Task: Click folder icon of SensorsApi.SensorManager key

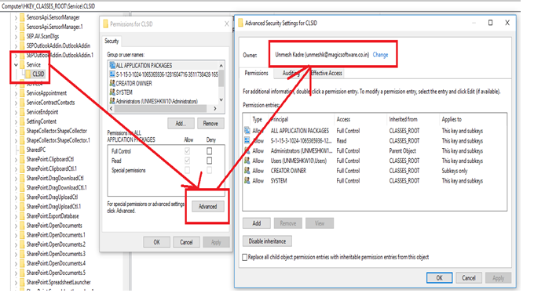Action: [x=22, y=17]
